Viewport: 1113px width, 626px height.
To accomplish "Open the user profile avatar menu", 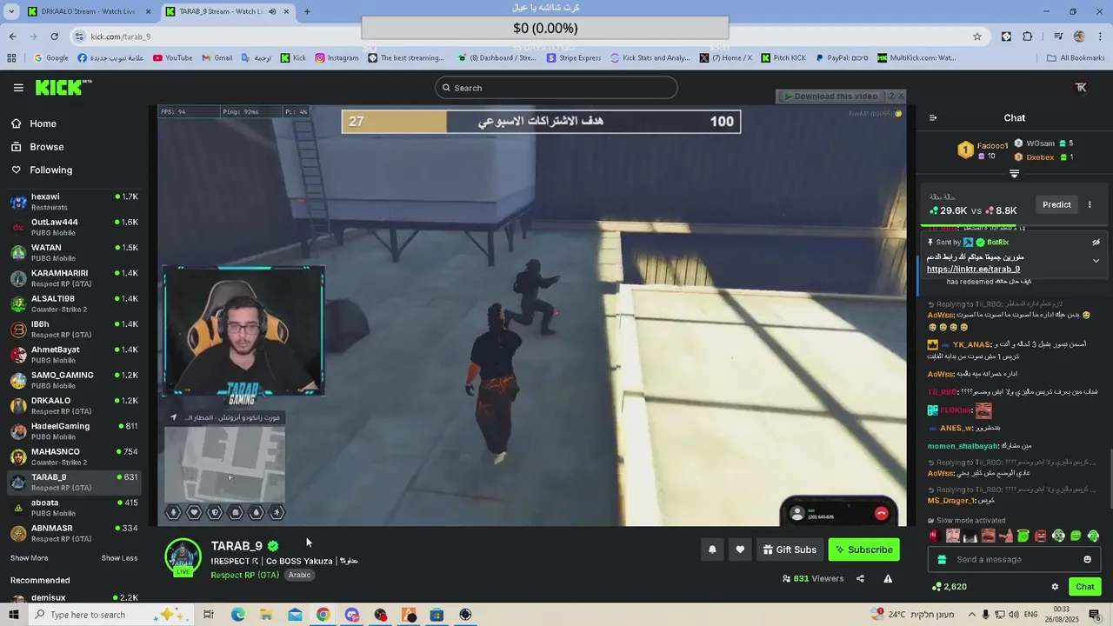I will (x=1081, y=87).
